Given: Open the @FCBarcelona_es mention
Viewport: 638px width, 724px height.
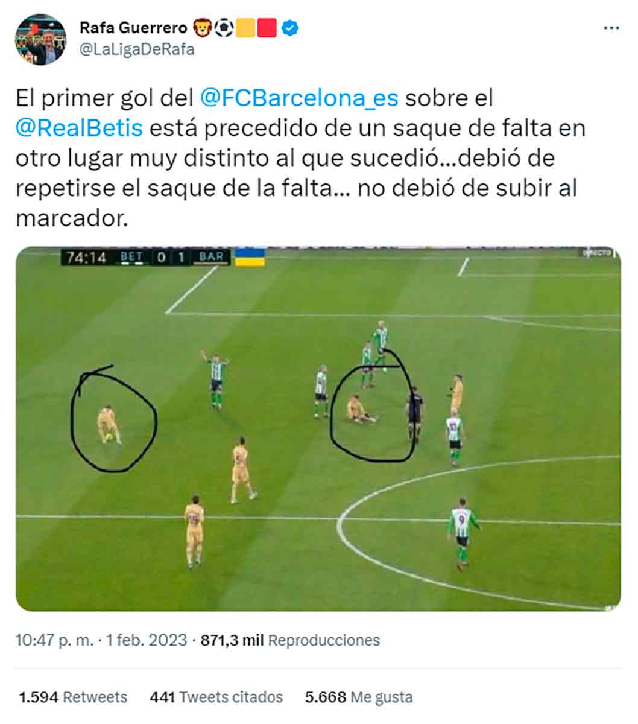Looking at the screenshot, I should (x=298, y=98).
